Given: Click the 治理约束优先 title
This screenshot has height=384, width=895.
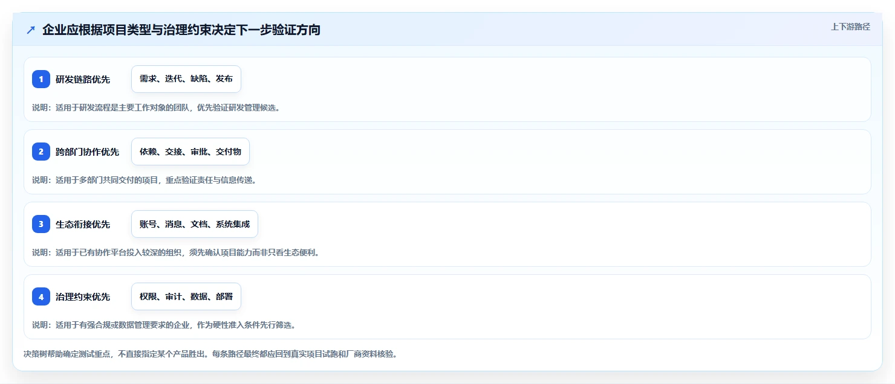Looking at the screenshot, I should point(83,296).
